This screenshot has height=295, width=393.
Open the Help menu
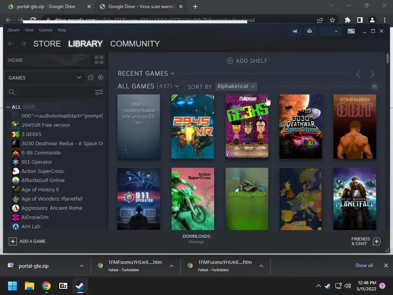[x=62, y=30]
